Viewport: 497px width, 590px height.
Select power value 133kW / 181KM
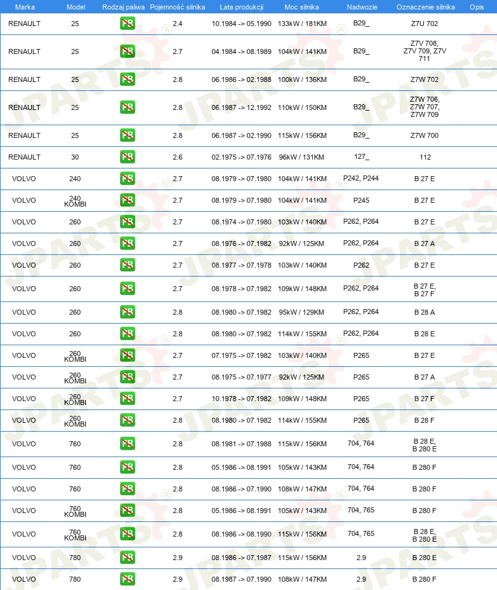pyautogui.click(x=302, y=24)
